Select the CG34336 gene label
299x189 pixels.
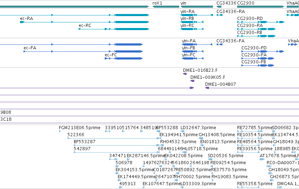coord(226,3)
